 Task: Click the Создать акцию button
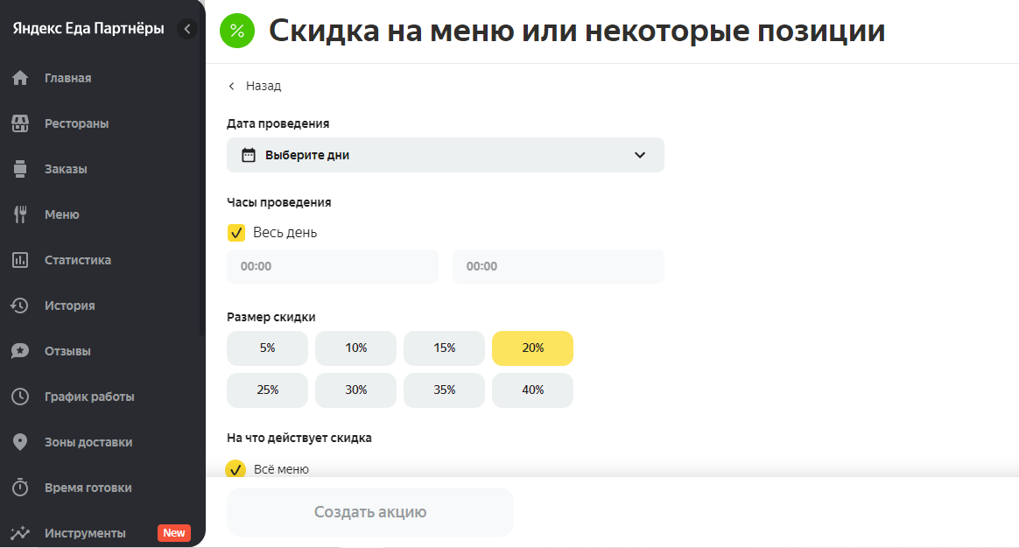pyautogui.click(x=369, y=511)
